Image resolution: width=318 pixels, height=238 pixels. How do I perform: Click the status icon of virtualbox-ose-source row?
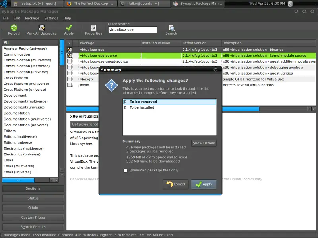coord(70,56)
